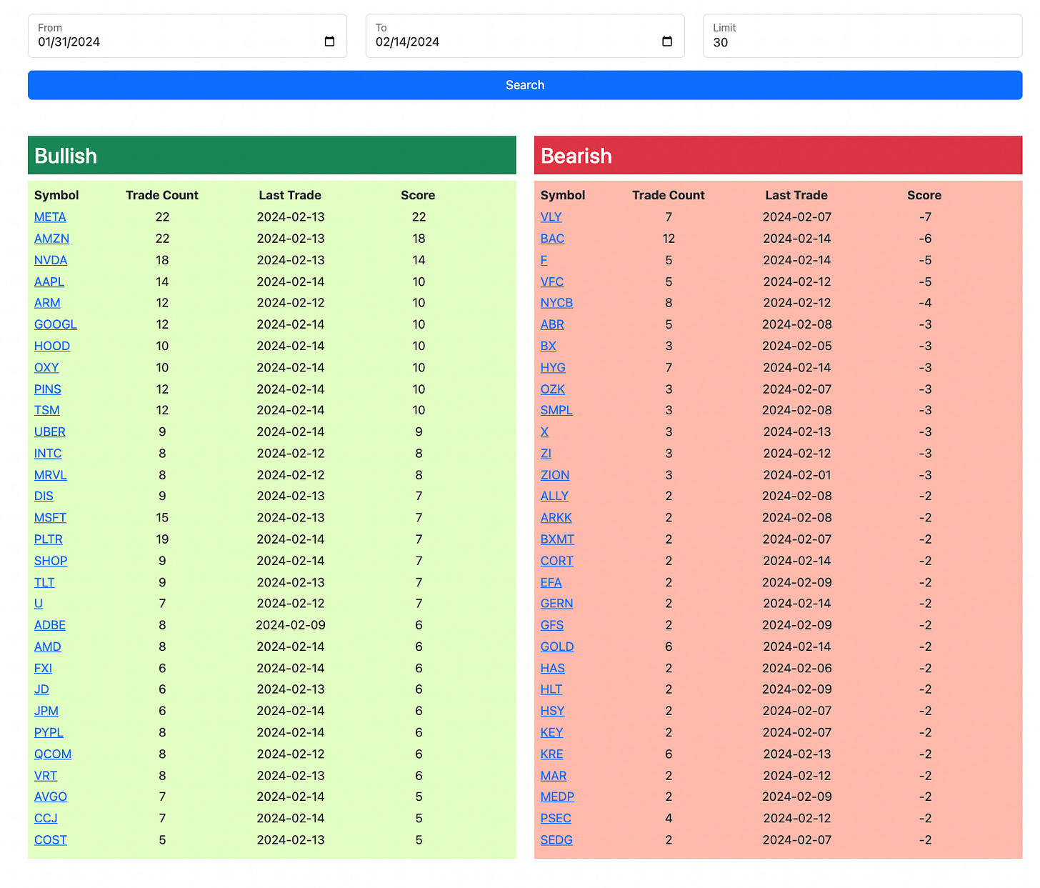
Task: Open the ADBE symbol link
Action: (x=50, y=625)
